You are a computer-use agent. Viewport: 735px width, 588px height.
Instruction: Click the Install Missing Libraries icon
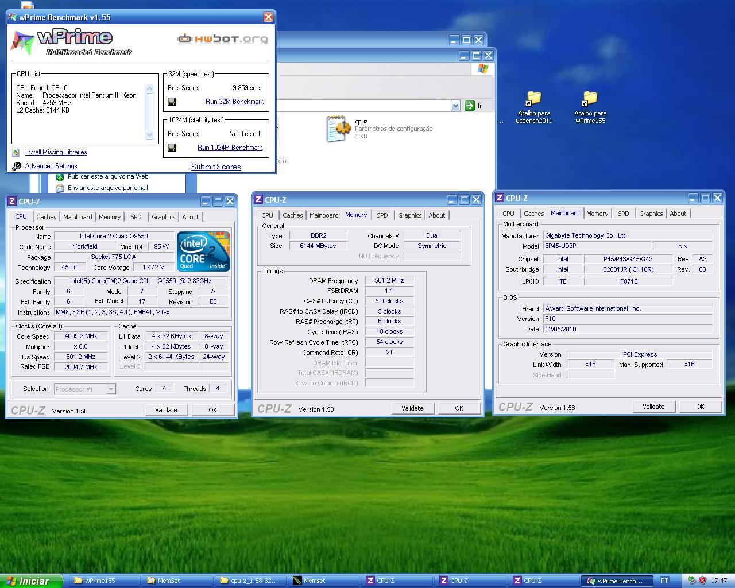[x=16, y=152]
